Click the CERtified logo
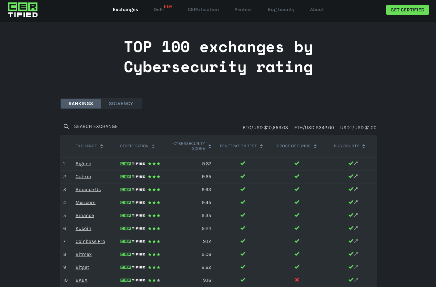This screenshot has width=436, height=287. click(23, 10)
